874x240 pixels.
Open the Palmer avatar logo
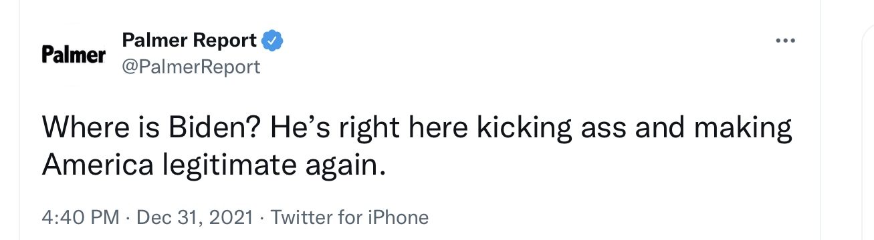click(x=74, y=53)
